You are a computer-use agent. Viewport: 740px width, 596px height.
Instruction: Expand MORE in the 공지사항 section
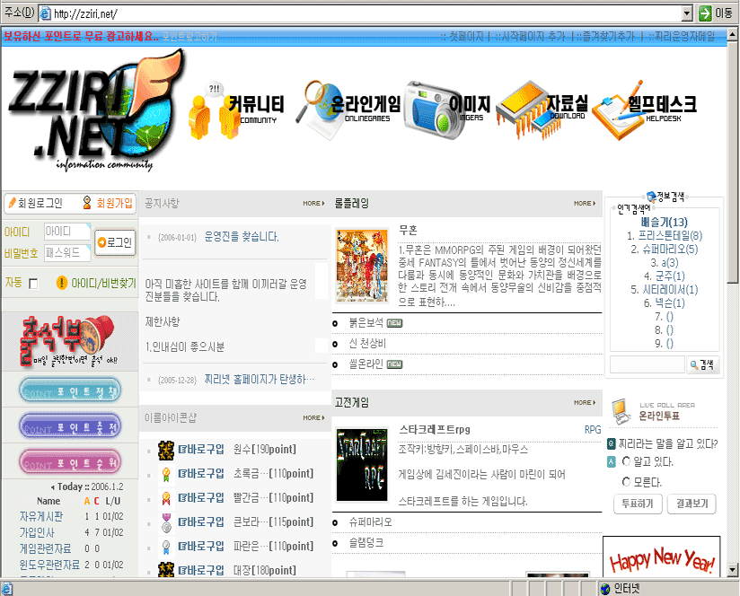[313, 204]
